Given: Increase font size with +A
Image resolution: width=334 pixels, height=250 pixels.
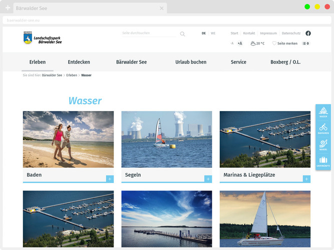Looking at the screenshot, I should tap(240, 43).
